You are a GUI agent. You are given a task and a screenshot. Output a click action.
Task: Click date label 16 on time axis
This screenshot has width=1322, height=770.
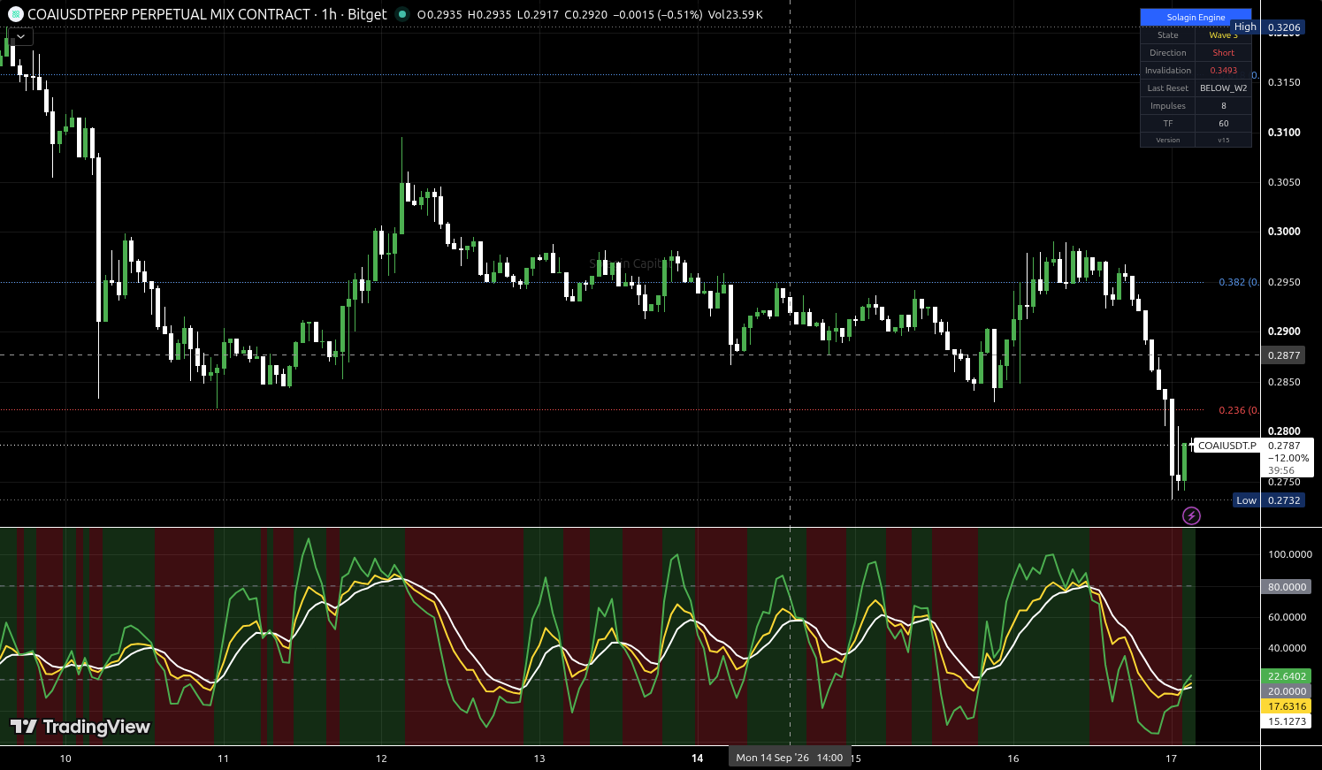coord(1013,759)
